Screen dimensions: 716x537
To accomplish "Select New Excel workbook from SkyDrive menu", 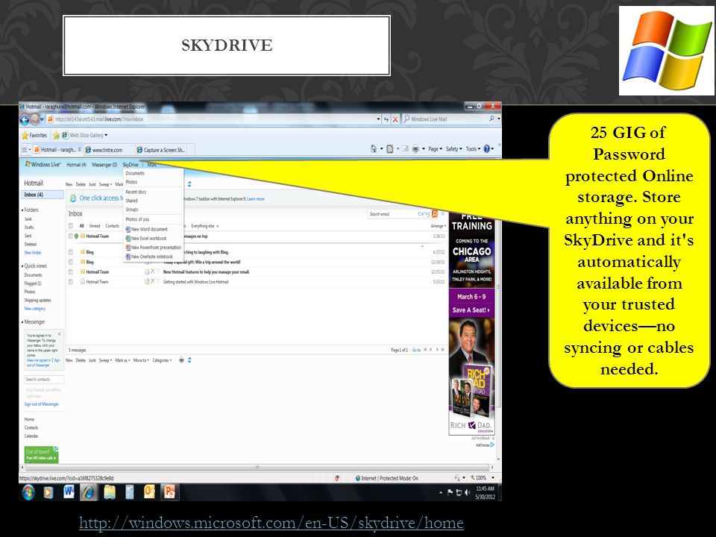I will tap(146, 239).
